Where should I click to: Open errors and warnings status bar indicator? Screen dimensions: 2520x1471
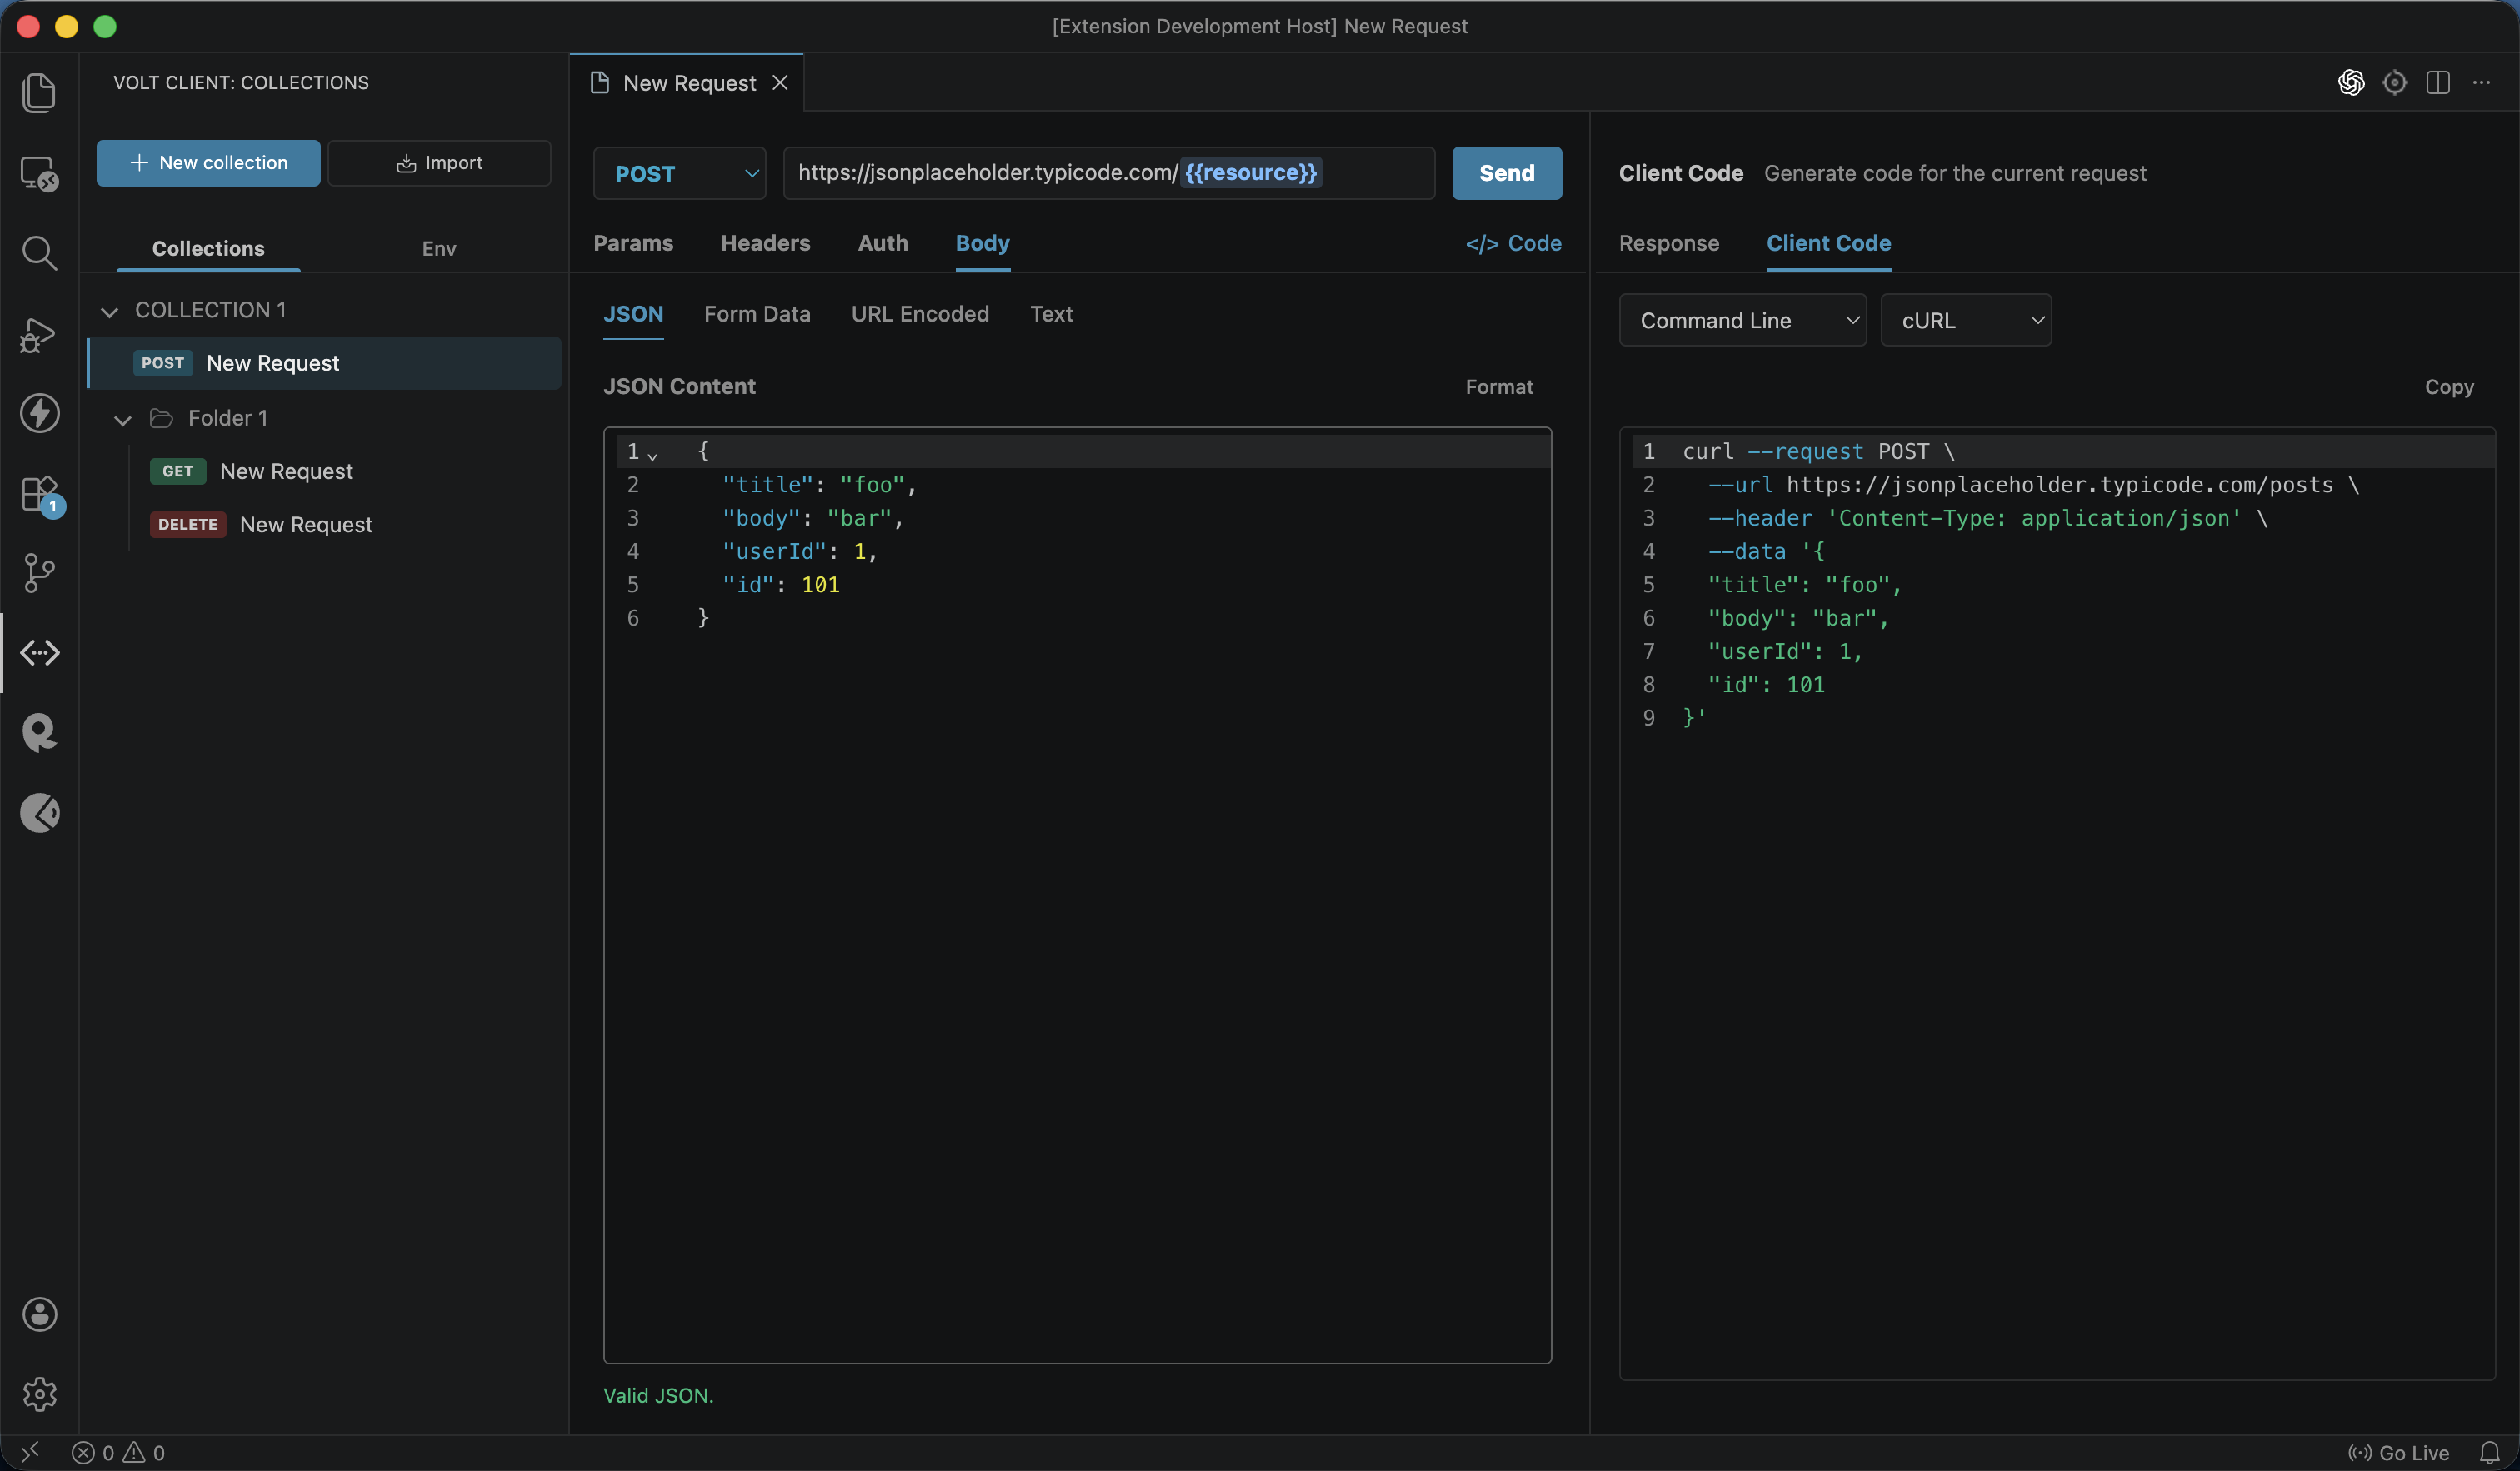118,1452
